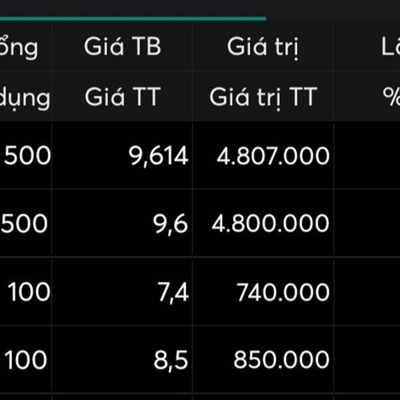Select the Giá trị column header
Image resolution: width=400 pixels, height=400 pixels.
(x=263, y=47)
